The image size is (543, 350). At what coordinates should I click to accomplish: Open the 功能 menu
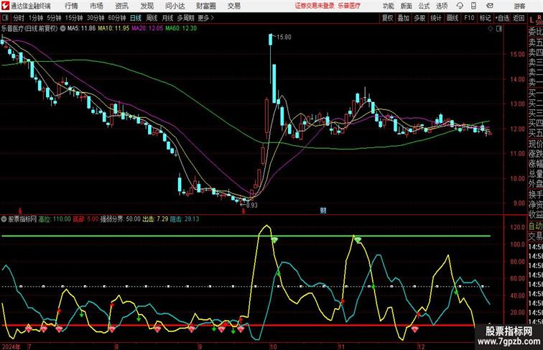tap(388, 6)
